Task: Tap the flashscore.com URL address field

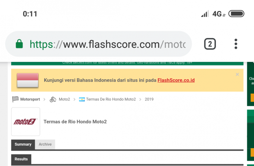Action: point(106,44)
